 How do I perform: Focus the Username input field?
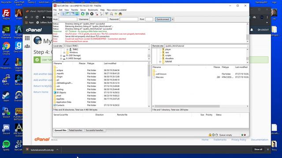pyautogui.click(x=99, y=19)
